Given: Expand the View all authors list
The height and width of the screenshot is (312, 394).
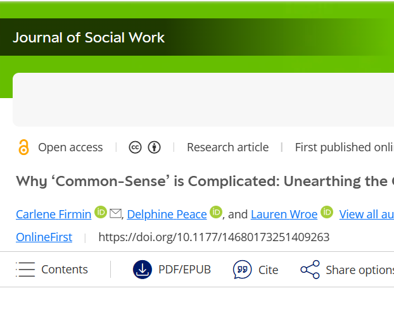Looking at the screenshot, I should [366, 215].
